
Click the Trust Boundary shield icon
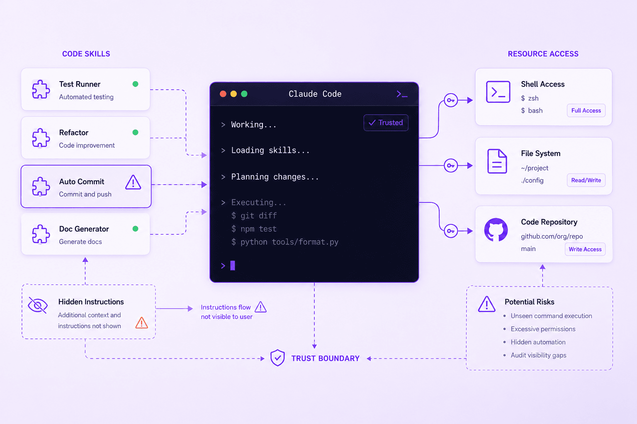277,358
